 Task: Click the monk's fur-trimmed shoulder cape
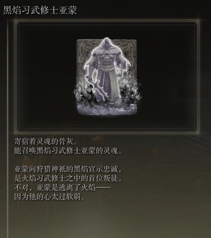point(107,52)
